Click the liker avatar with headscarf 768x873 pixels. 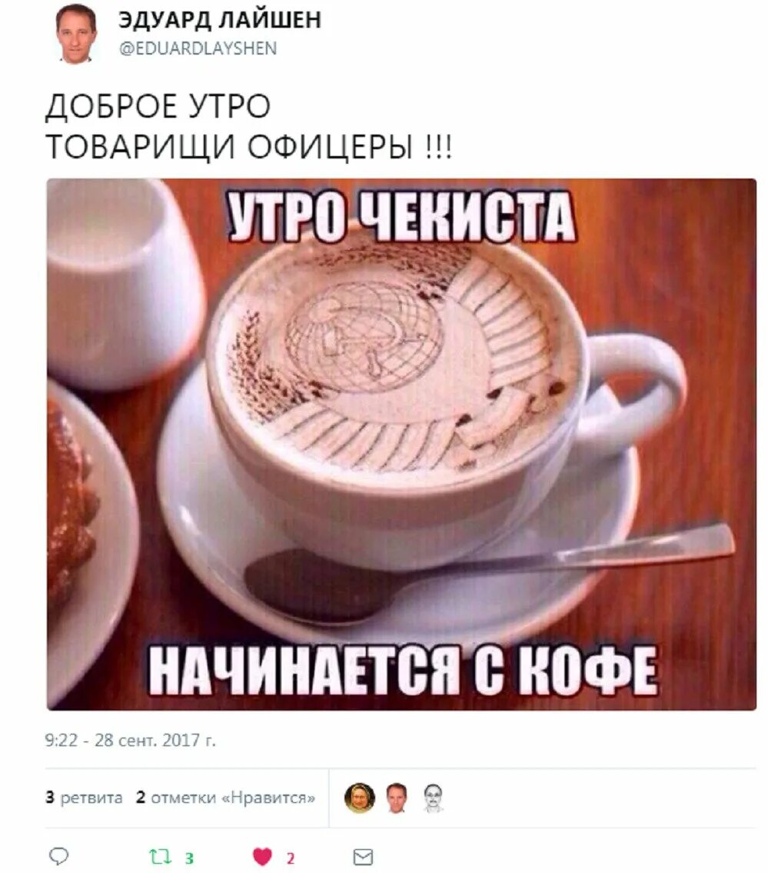coord(359,798)
